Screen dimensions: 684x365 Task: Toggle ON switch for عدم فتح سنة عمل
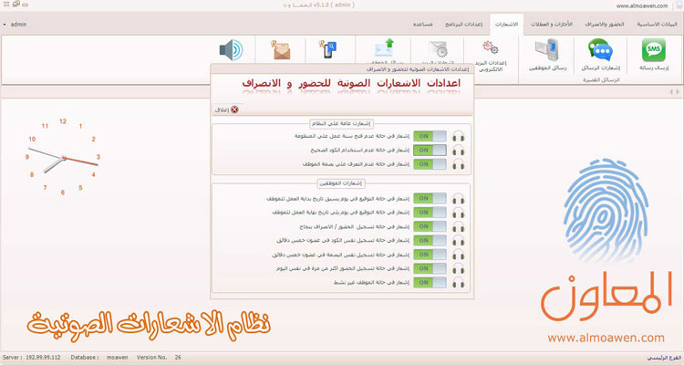(x=430, y=136)
